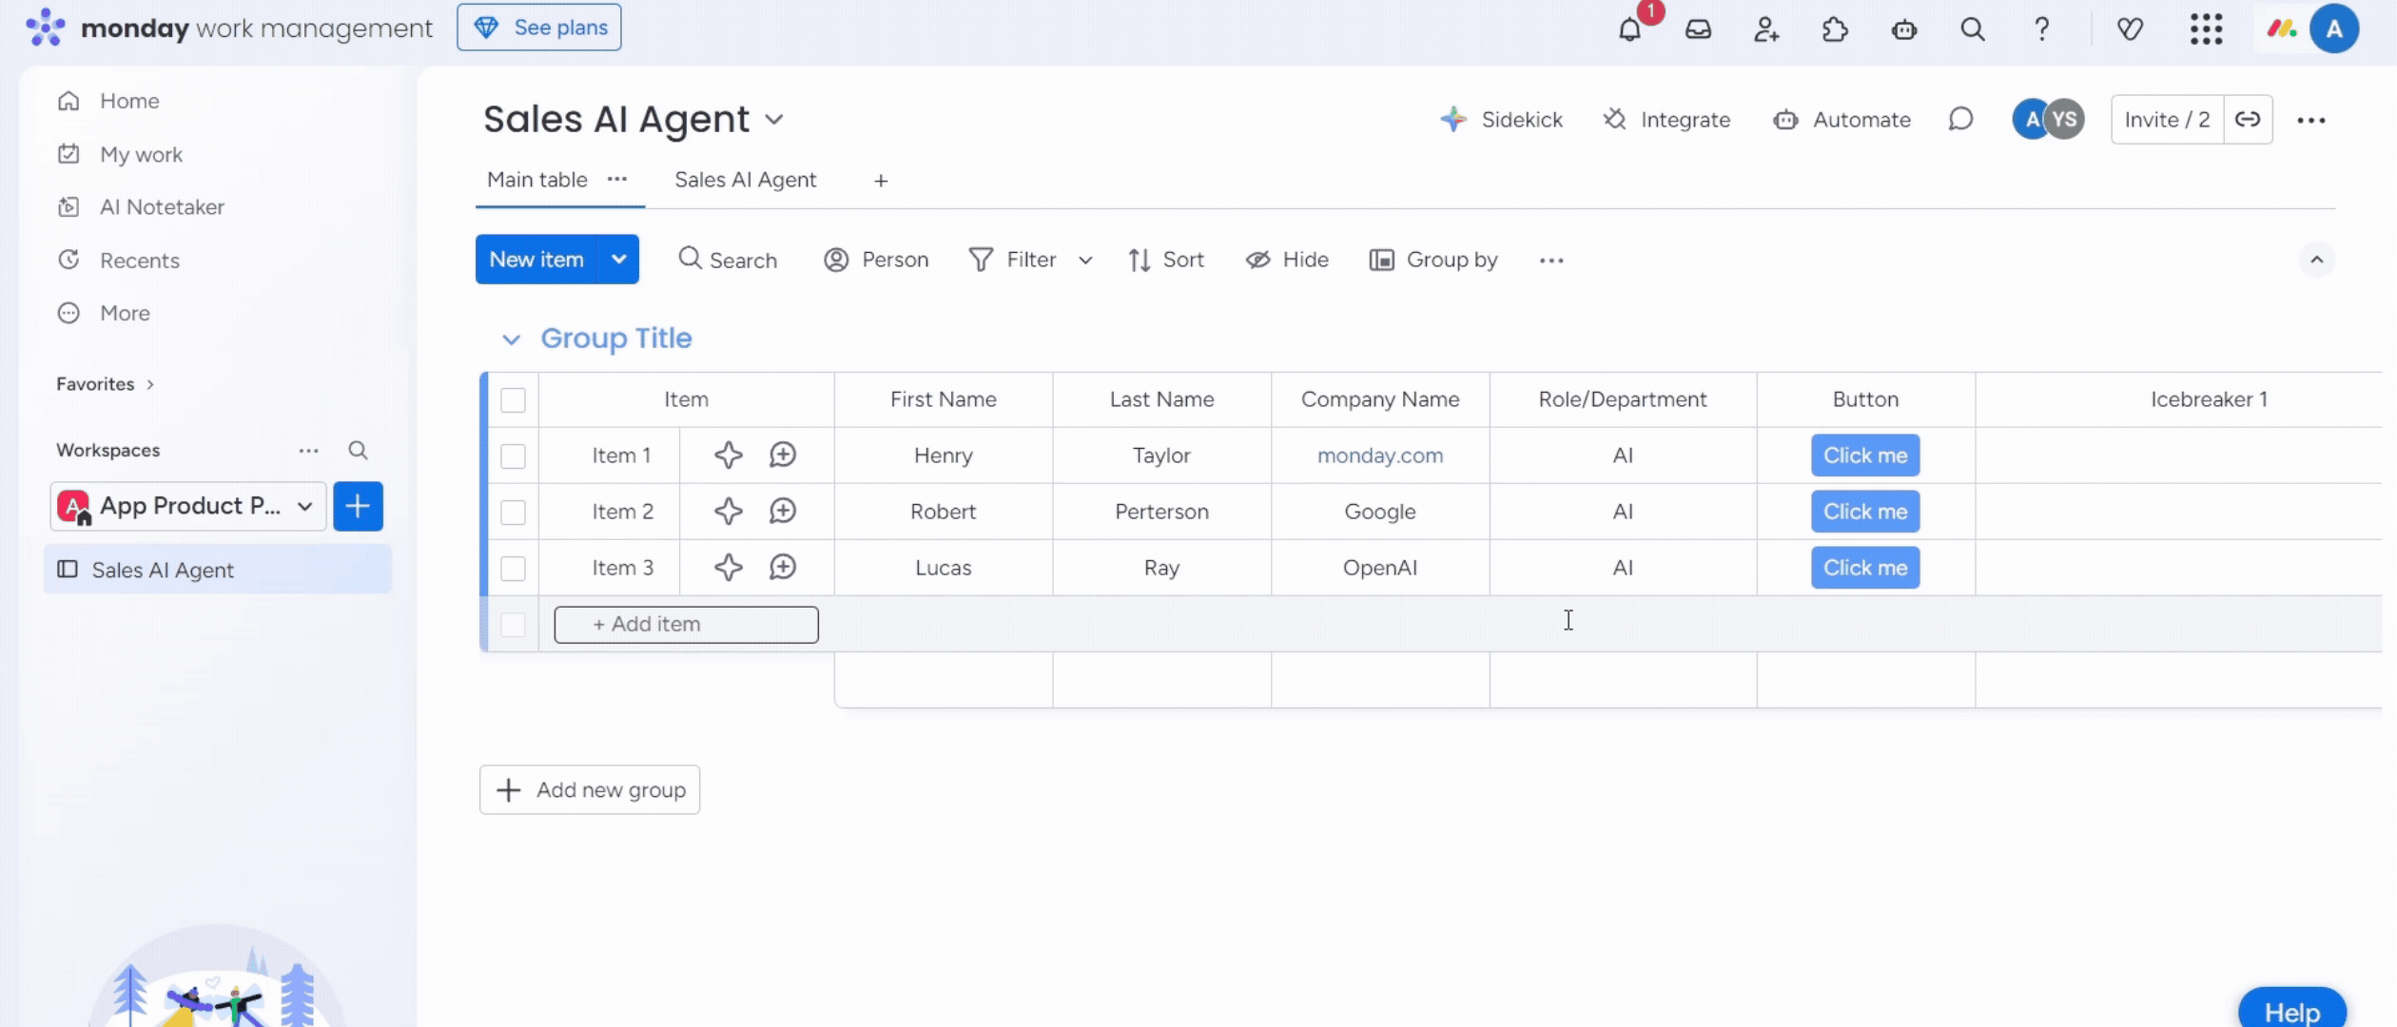Open the apps marketplace puzzle icon

point(1835,29)
